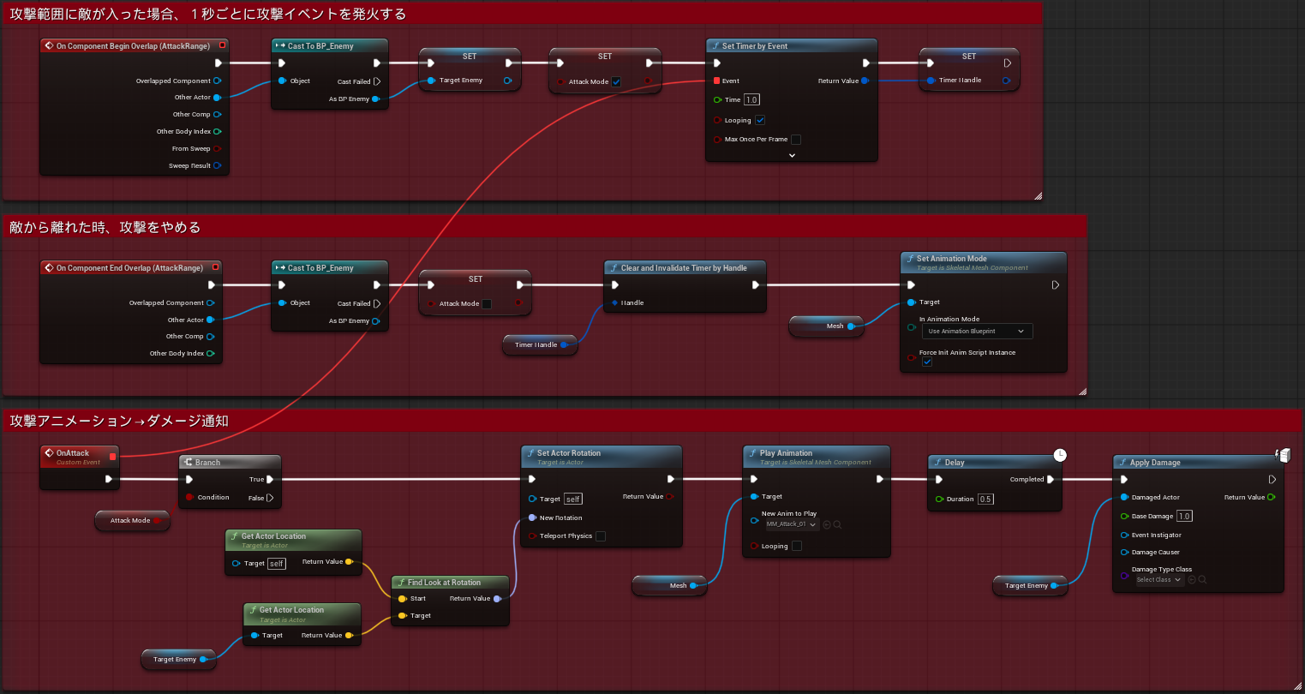Screen dimensions: 1305x694
Task: Select the Timer Handle getter variable node
Action: (x=536, y=345)
